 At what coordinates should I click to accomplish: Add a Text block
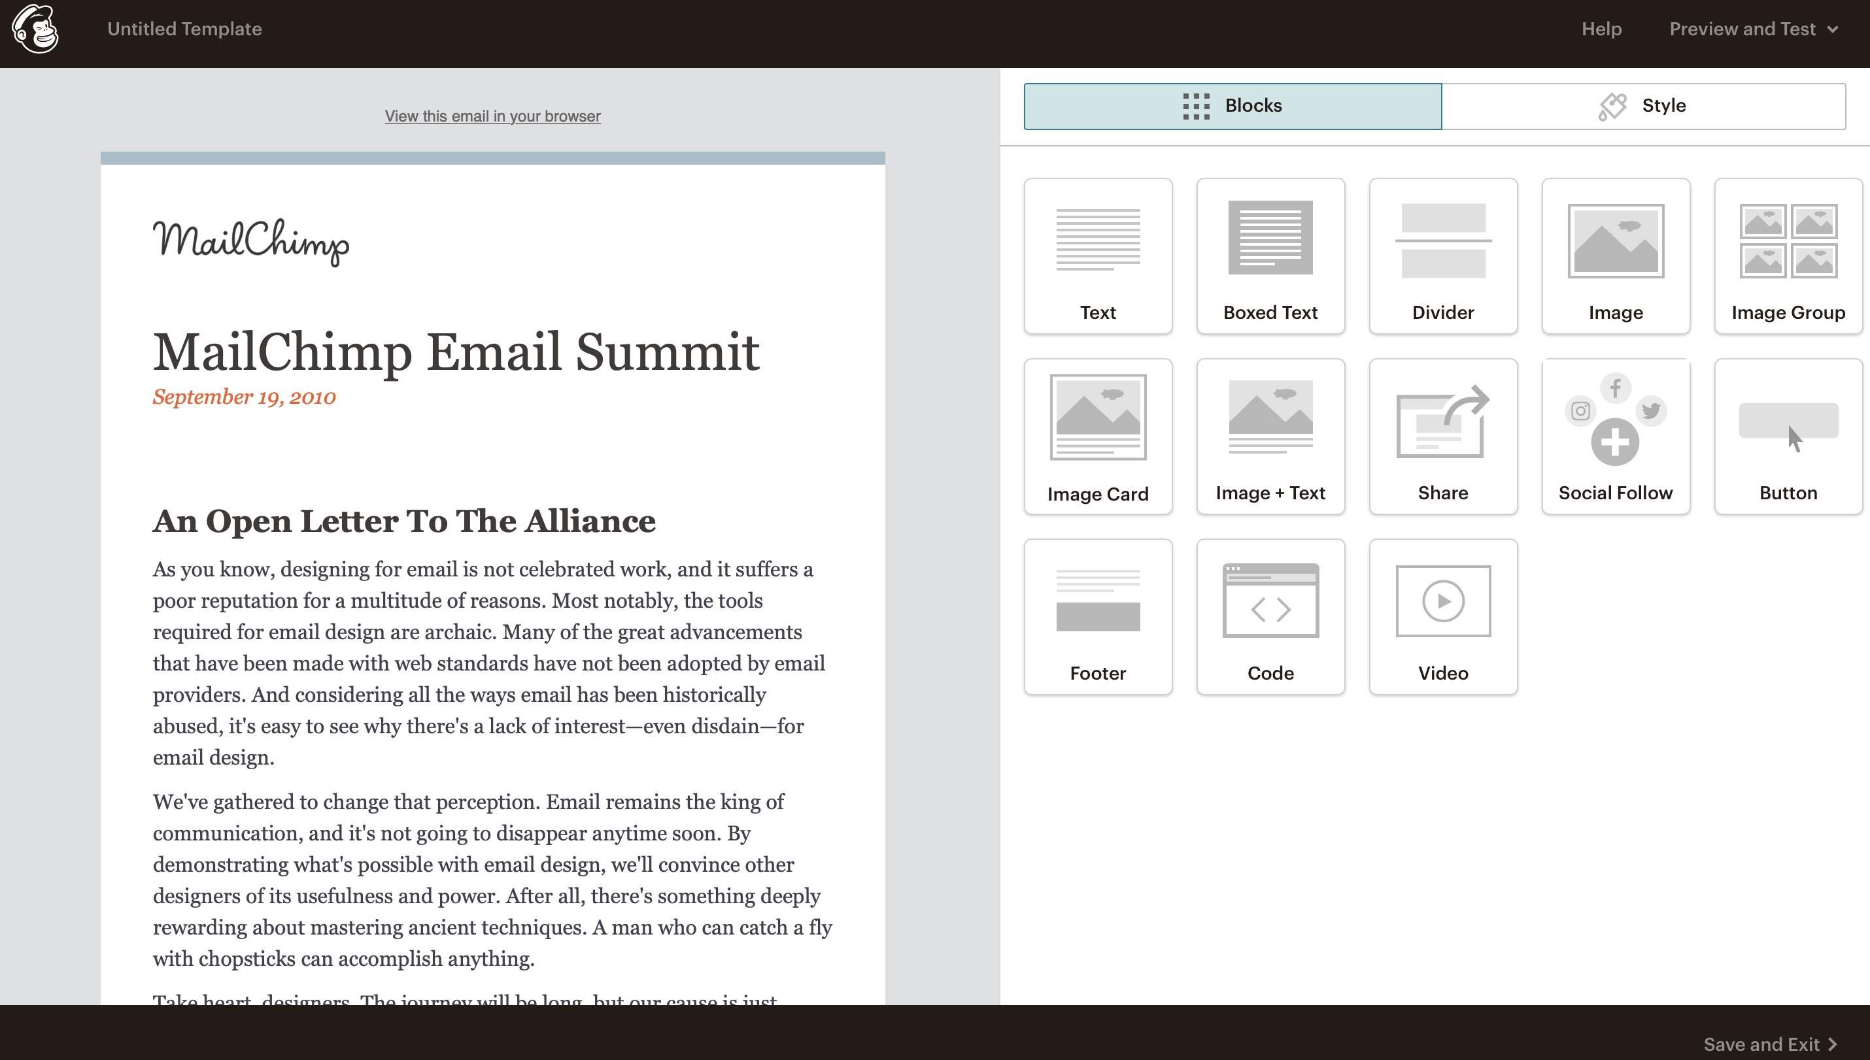pyautogui.click(x=1098, y=256)
